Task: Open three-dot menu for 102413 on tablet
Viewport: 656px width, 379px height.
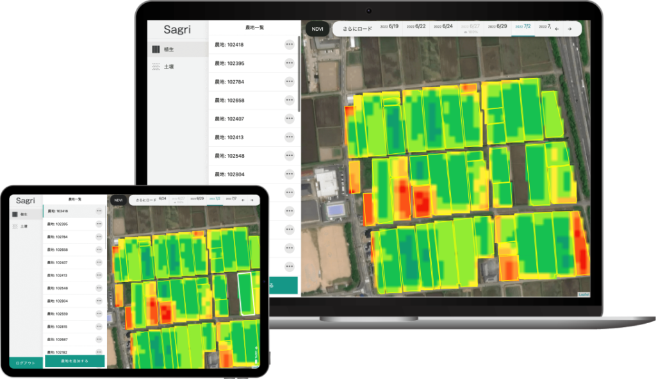Action: click(x=99, y=275)
